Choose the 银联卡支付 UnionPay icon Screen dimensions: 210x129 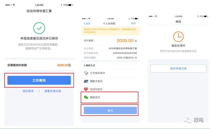click(86, 81)
